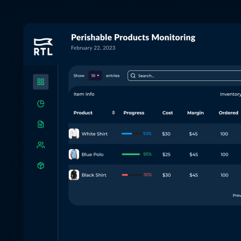Click the White Shirt progress bar
The image size is (241, 241).
point(131,133)
